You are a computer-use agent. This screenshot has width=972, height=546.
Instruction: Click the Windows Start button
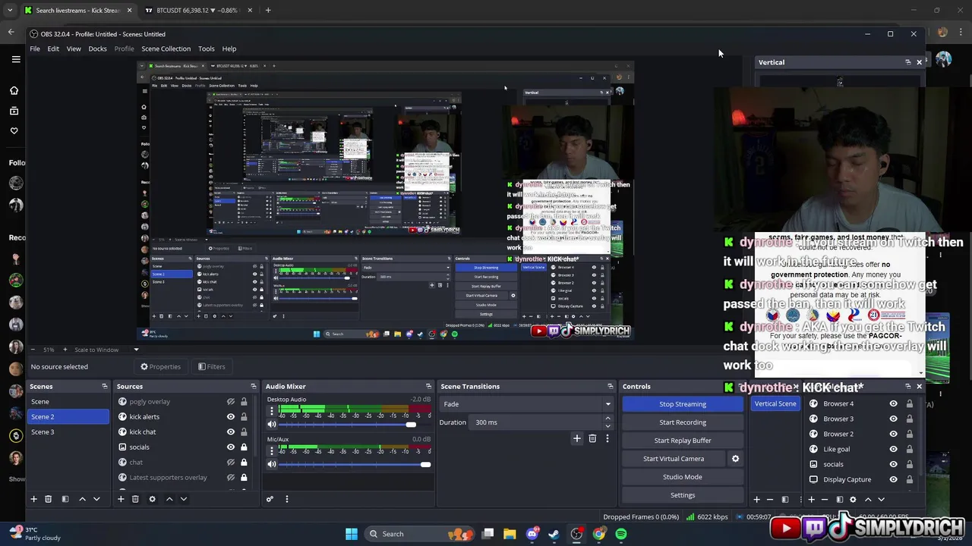352,534
